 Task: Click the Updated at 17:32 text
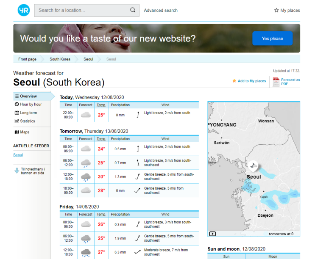click(287, 71)
